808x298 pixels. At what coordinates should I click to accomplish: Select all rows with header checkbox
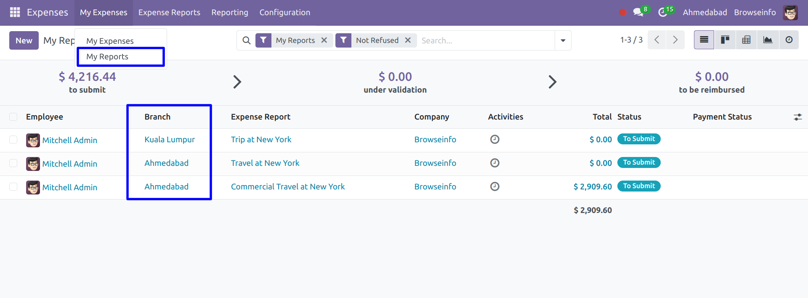(x=13, y=117)
